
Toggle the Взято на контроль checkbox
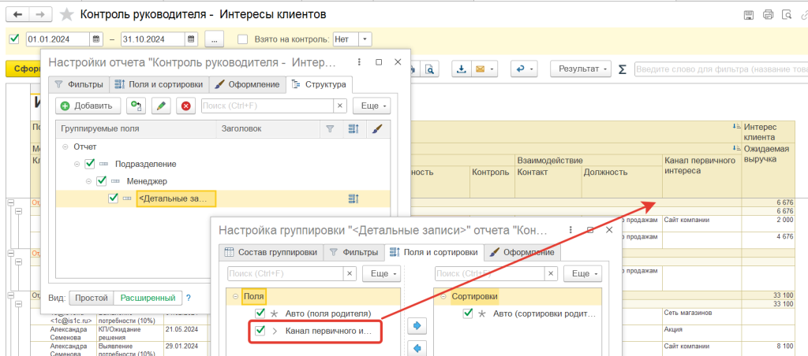(x=243, y=39)
